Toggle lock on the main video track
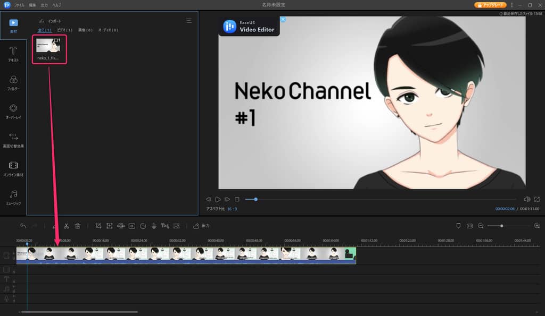The height and width of the screenshot is (316, 545). pos(14,259)
